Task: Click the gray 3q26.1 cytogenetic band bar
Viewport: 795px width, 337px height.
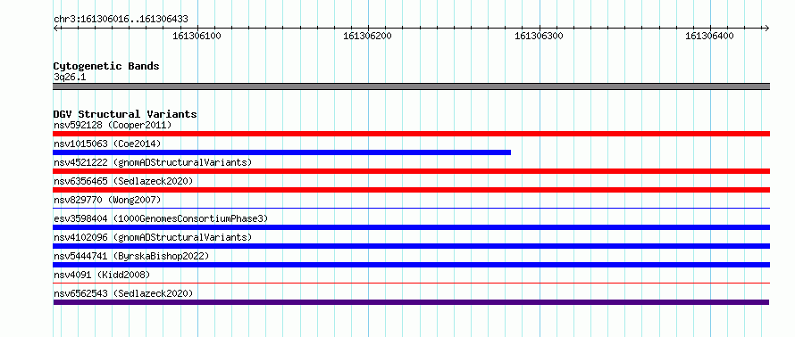Action: [411, 86]
